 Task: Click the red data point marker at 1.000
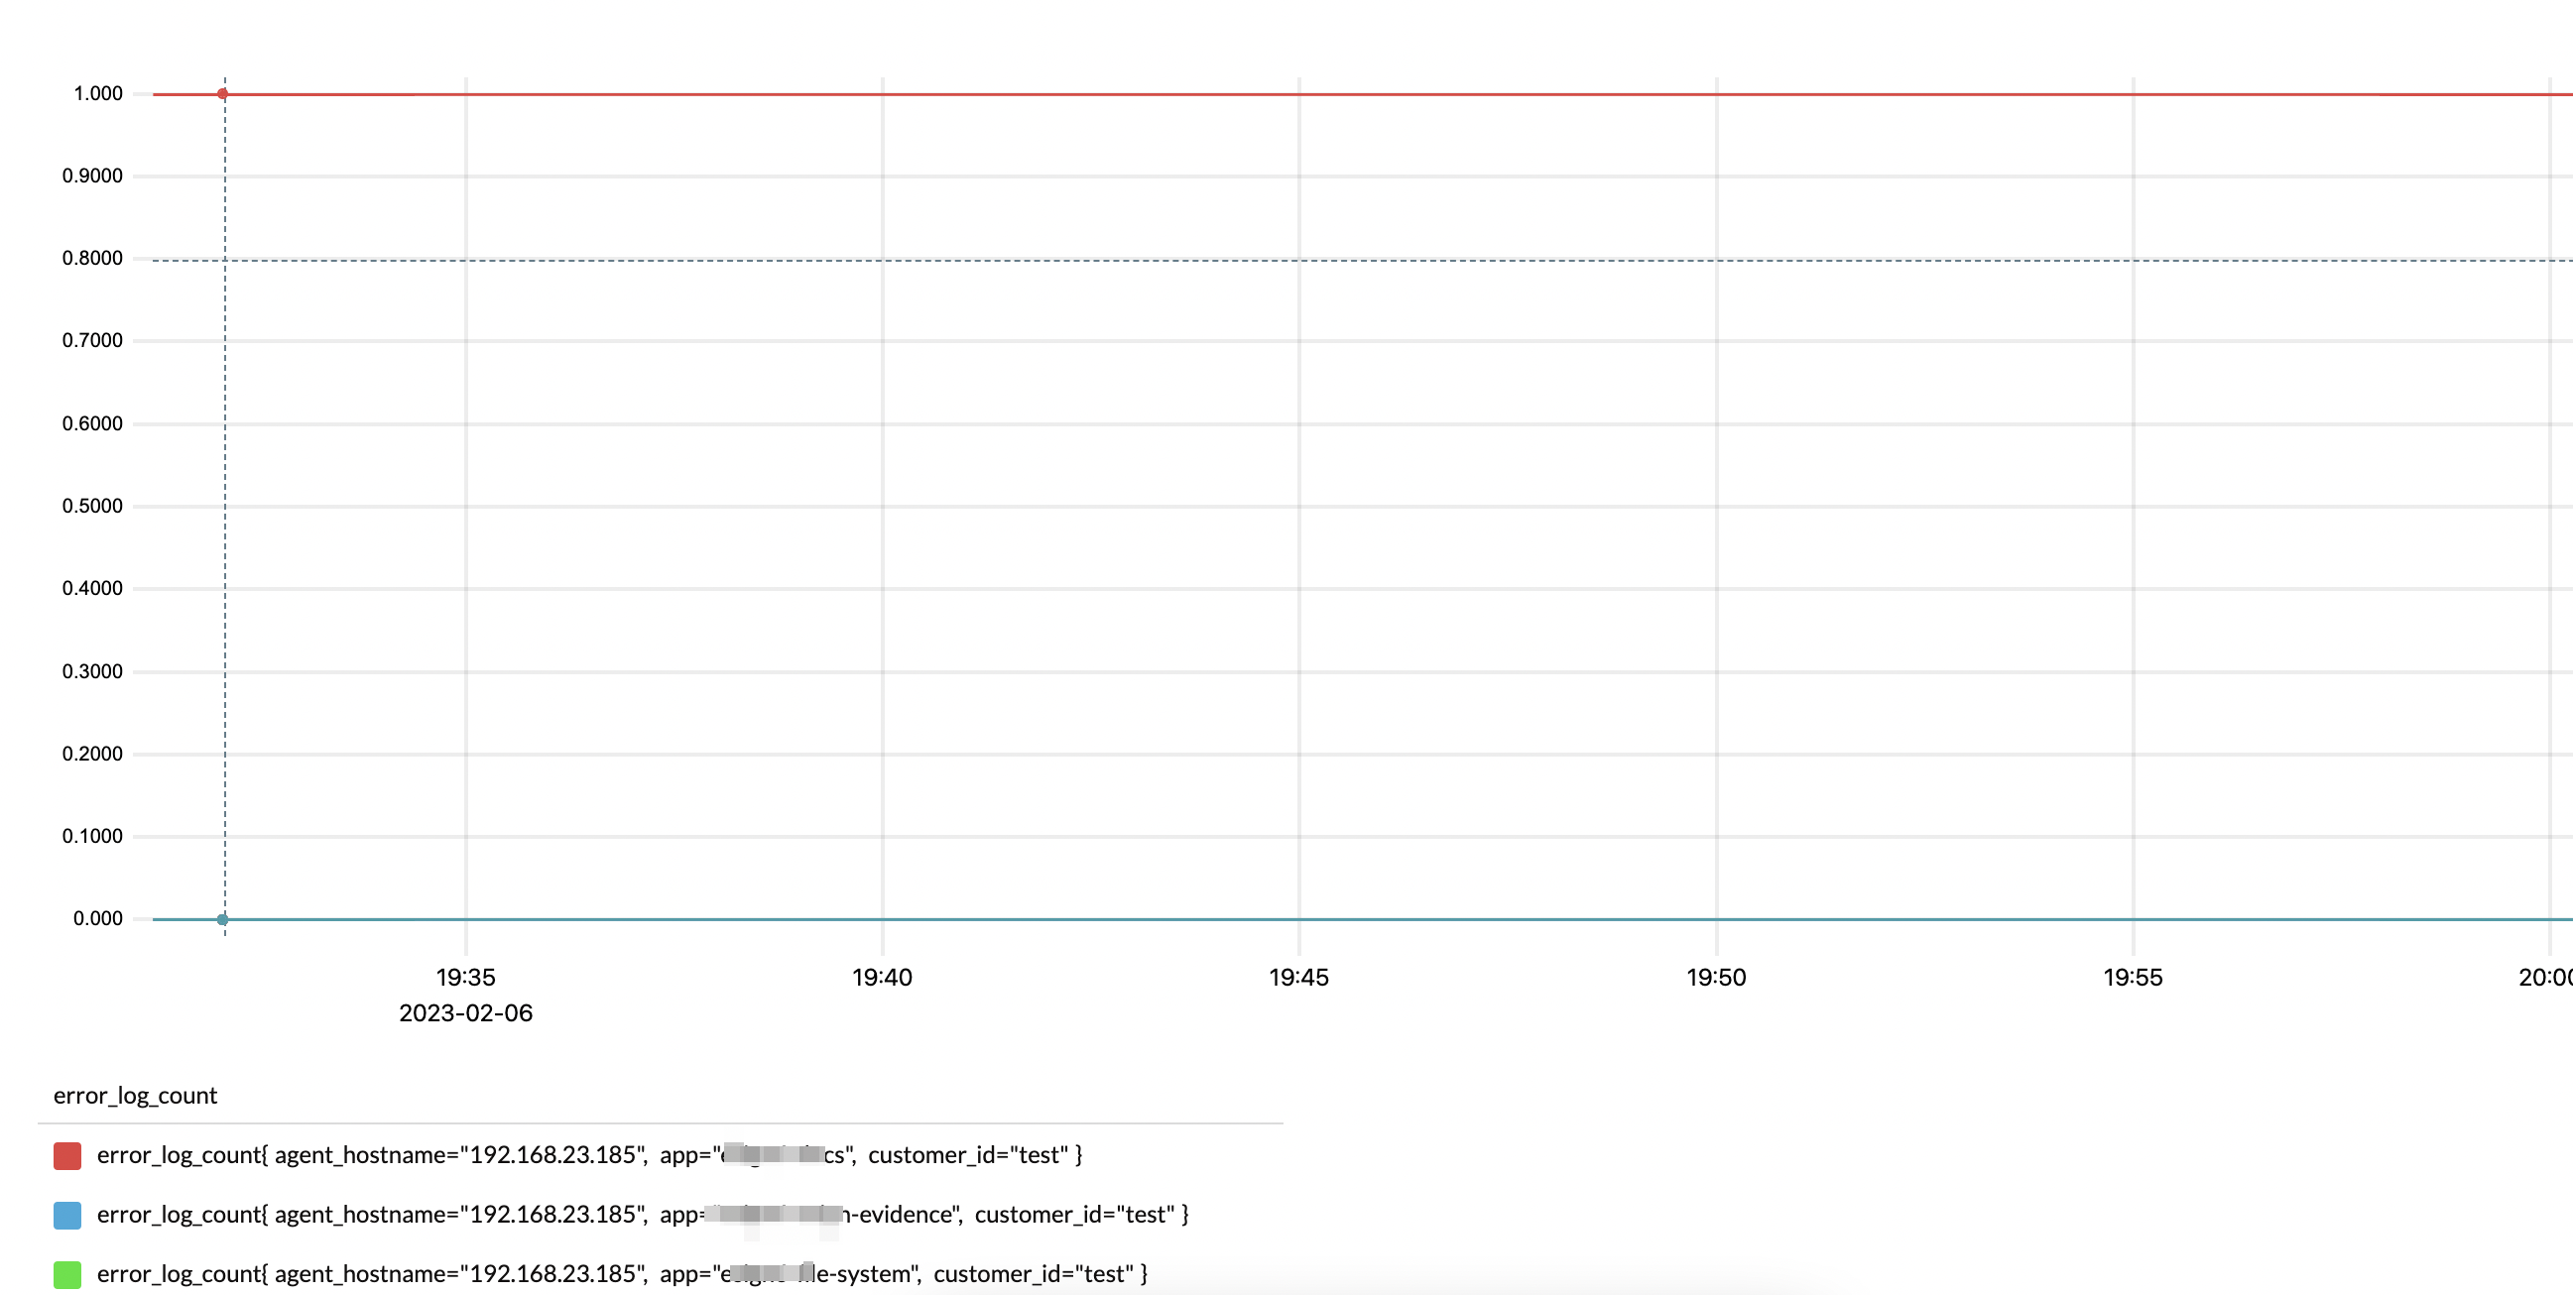222,93
